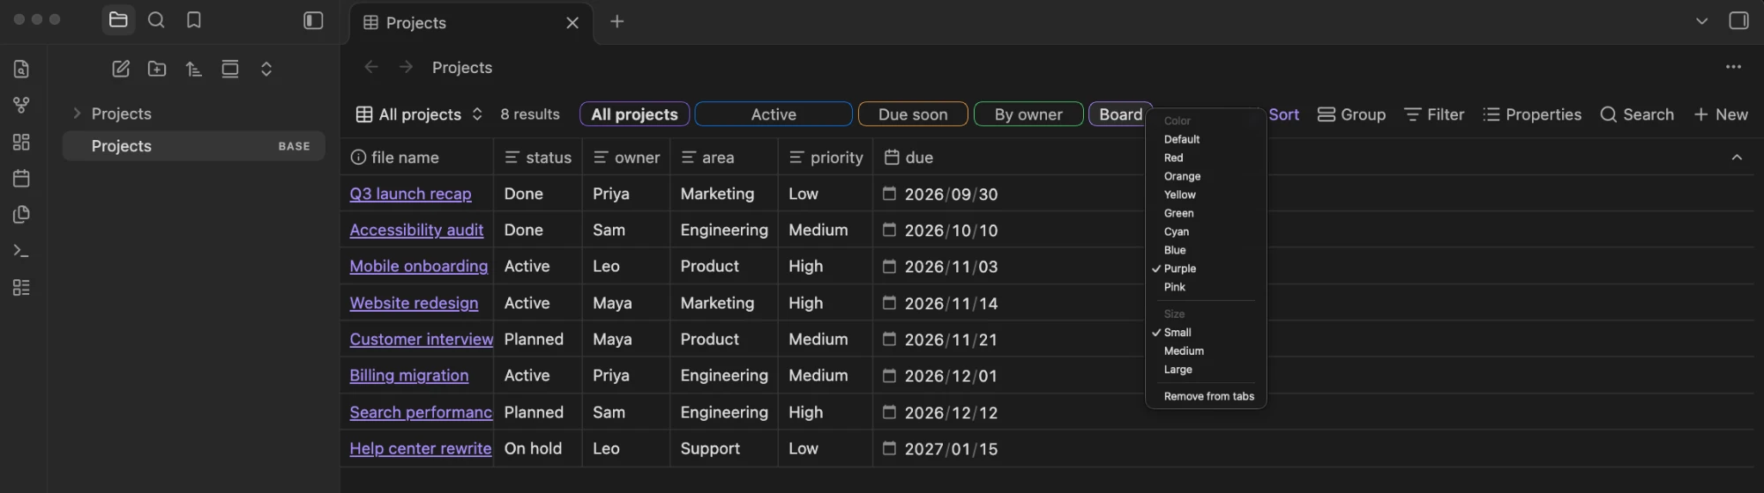Viewport: 1764px width, 493px height.
Task: Close the Projects tab
Action: pos(572,23)
